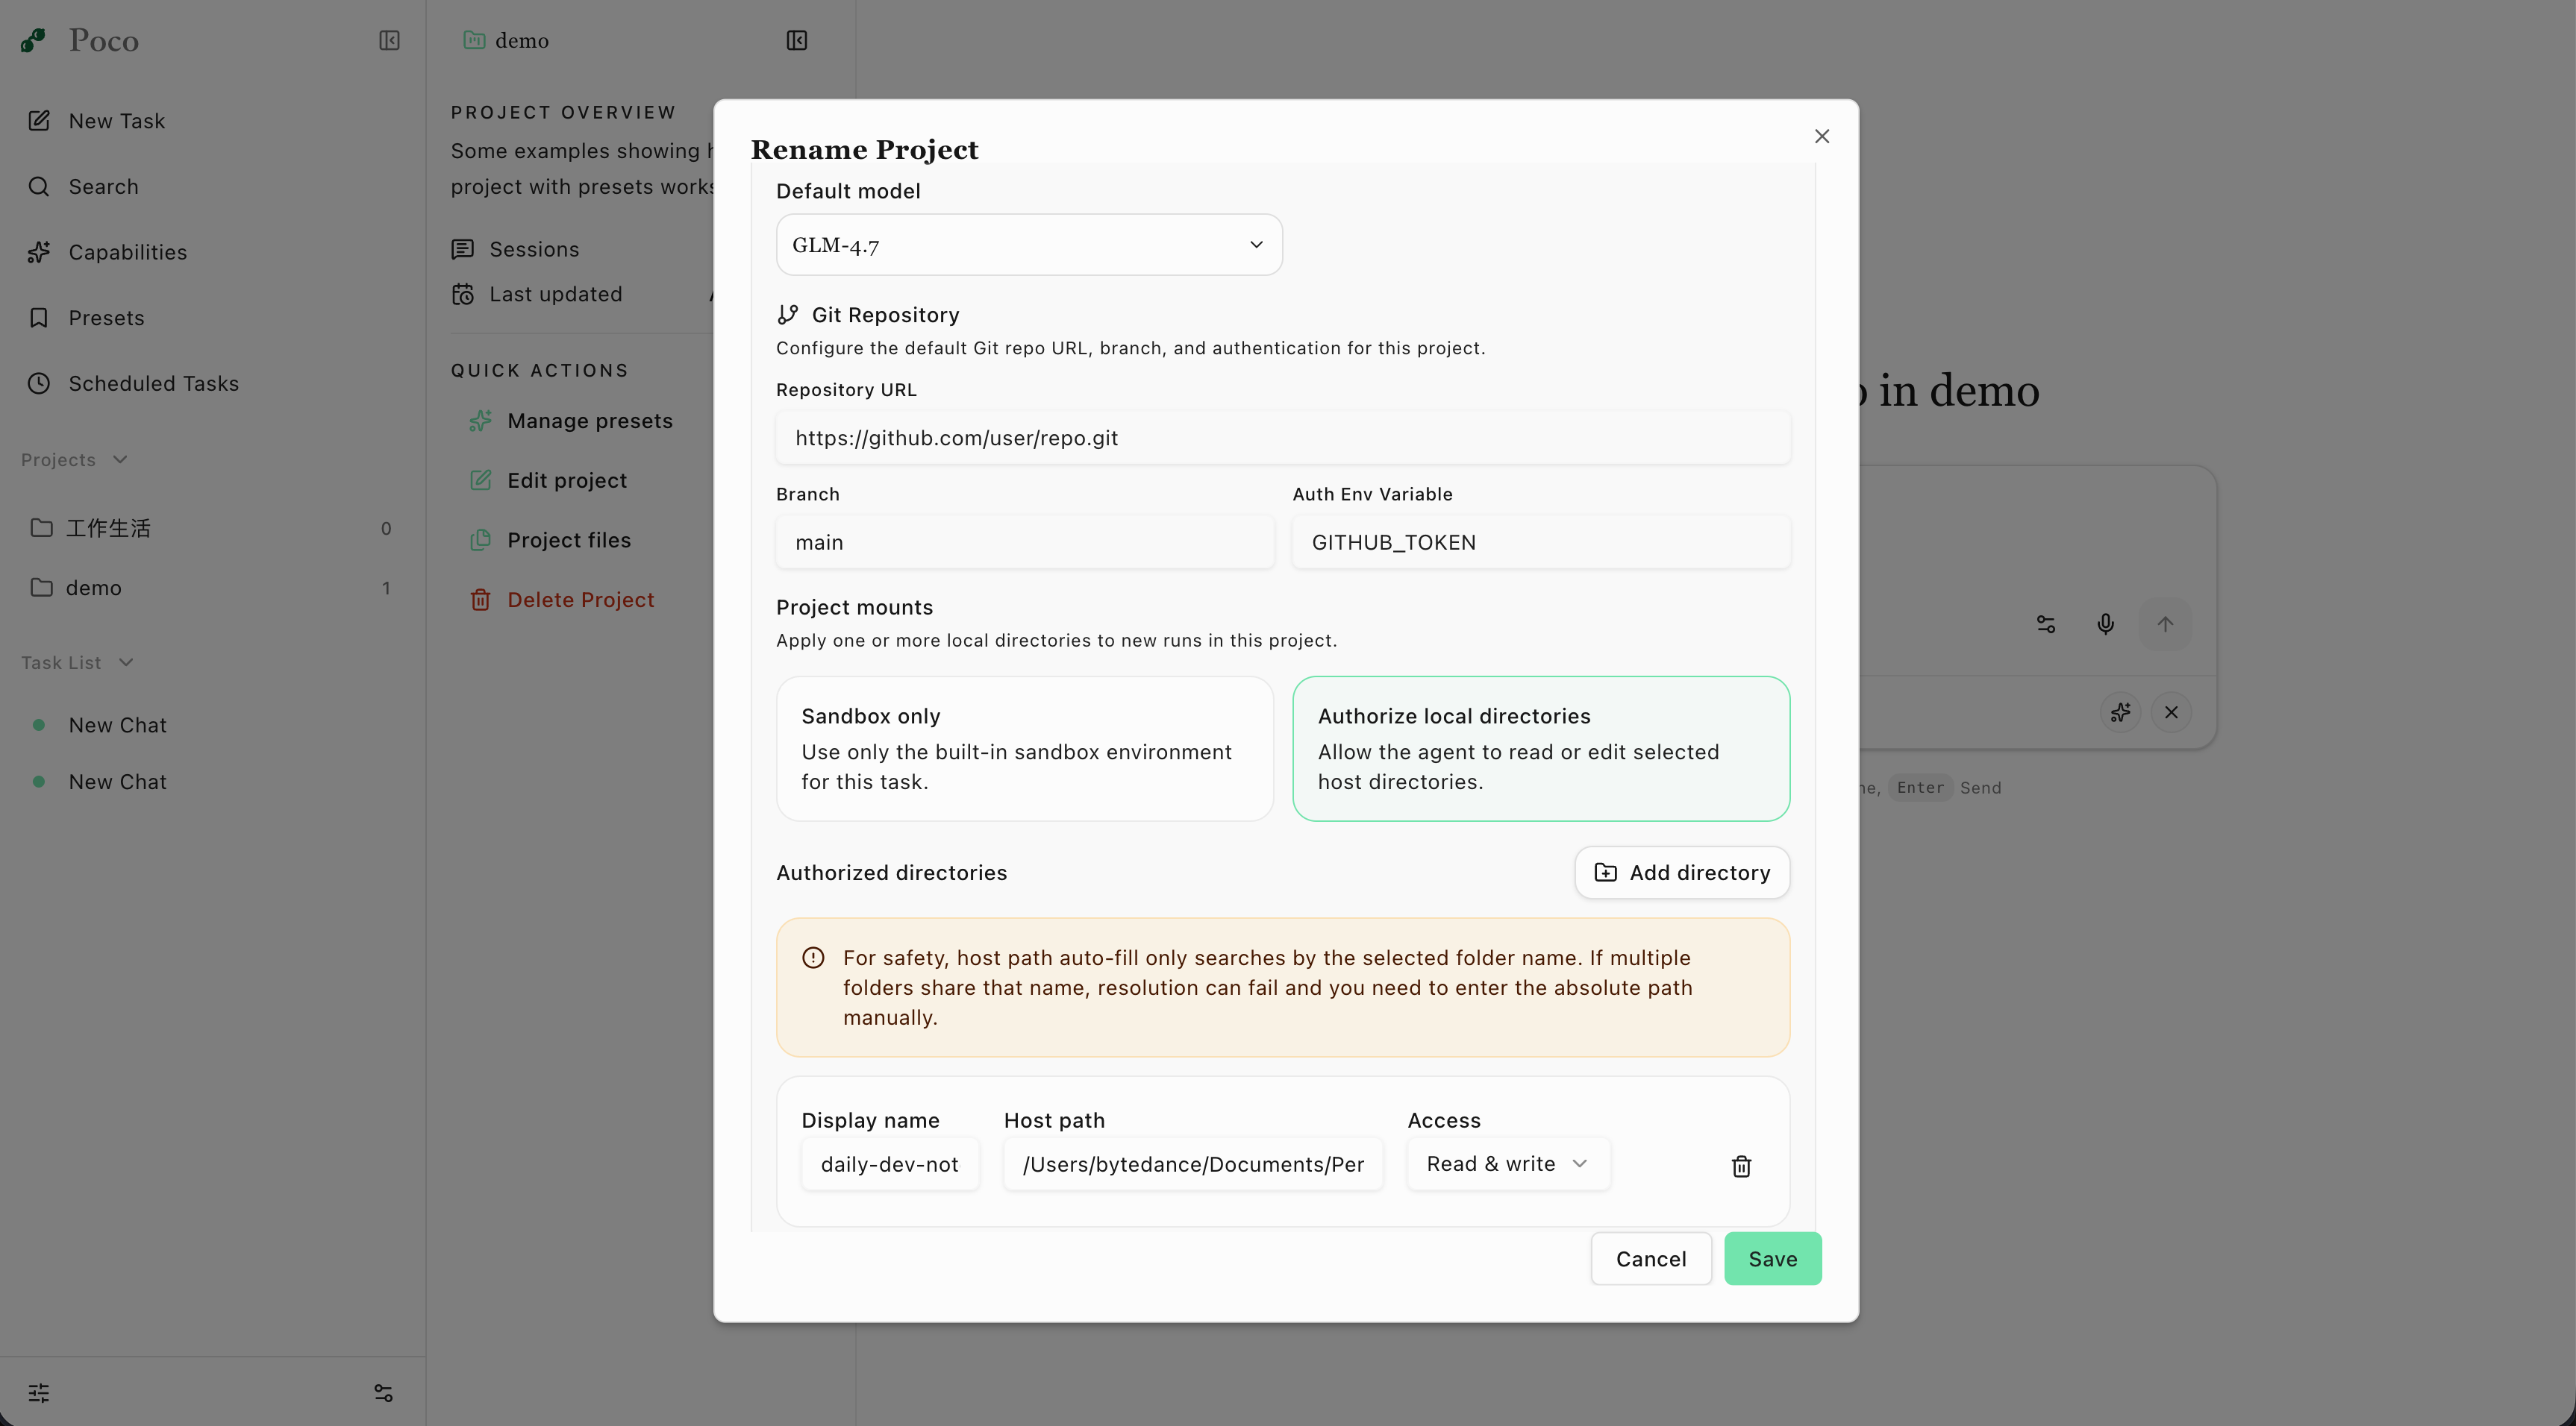This screenshot has height=1426, width=2576.
Task: Select the demo project in sidebar
Action: (x=212, y=588)
